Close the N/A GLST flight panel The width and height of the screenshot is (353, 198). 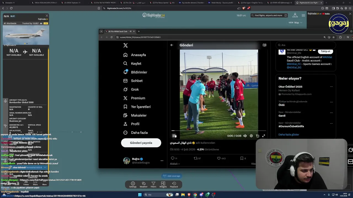tap(47, 16)
